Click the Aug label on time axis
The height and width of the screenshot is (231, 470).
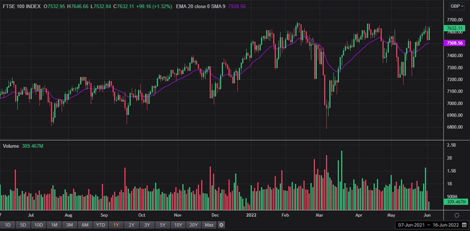click(x=68, y=215)
